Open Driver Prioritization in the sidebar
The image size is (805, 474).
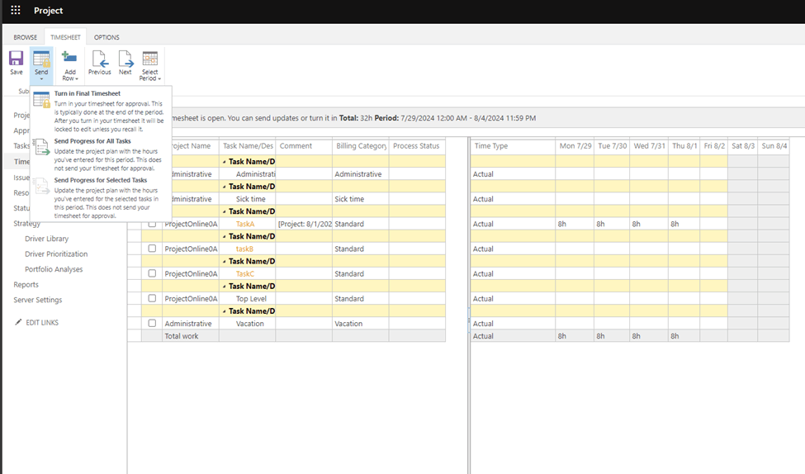click(56, 254)
